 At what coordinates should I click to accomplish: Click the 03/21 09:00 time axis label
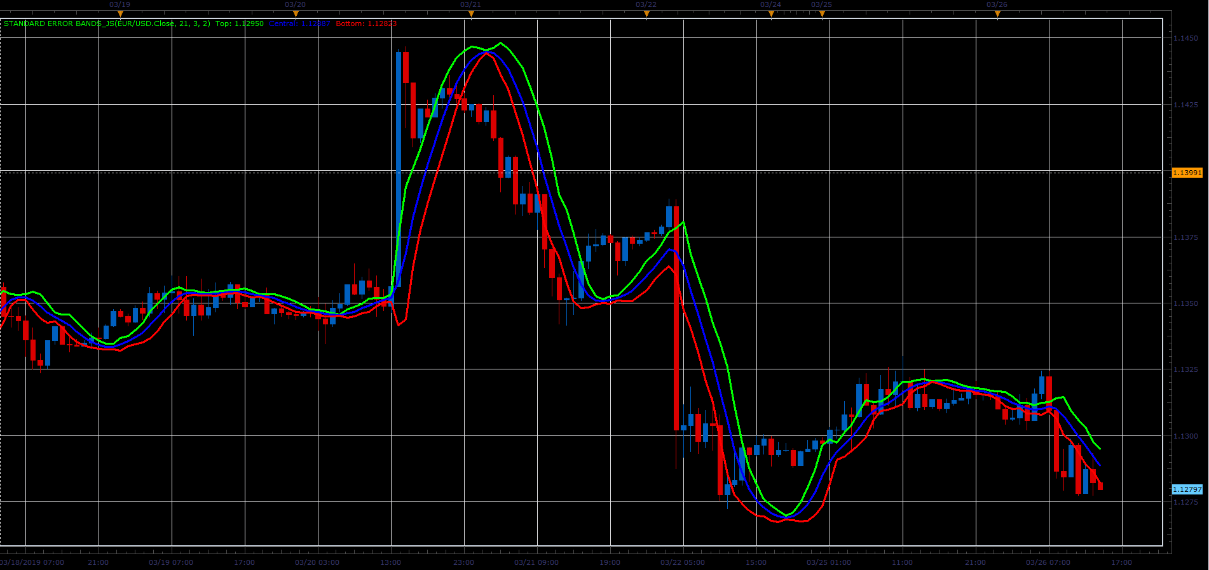point(536,562)
